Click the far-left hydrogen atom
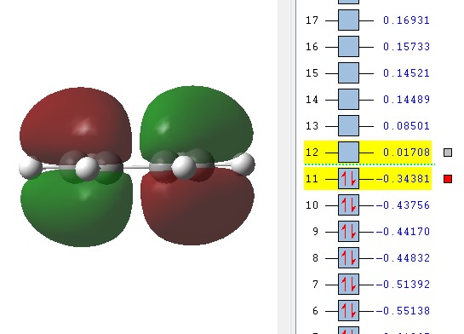The image size is (464, 334). coord(30,168)
